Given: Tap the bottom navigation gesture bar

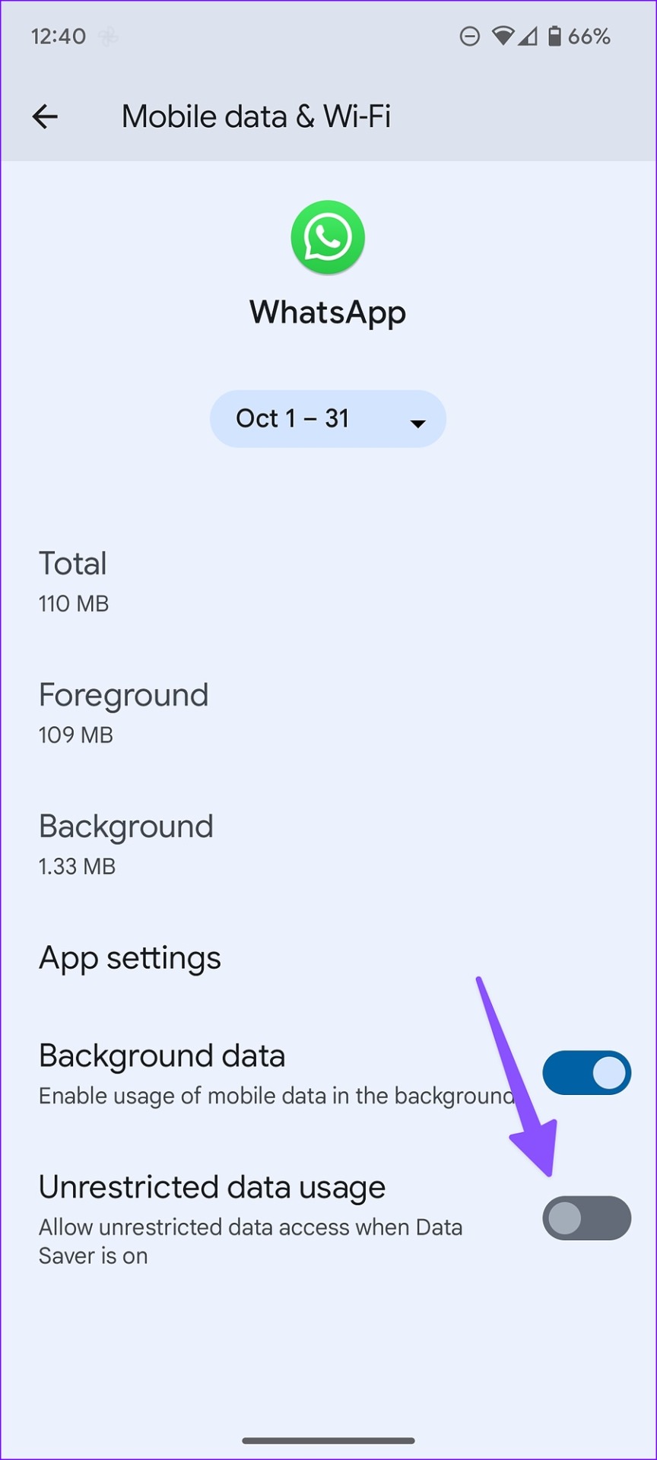Looking at the screenshot, I should coord(328,1440).
